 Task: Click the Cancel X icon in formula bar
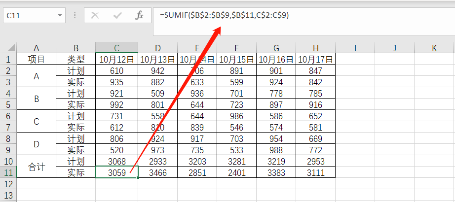(x=95, y=15)
